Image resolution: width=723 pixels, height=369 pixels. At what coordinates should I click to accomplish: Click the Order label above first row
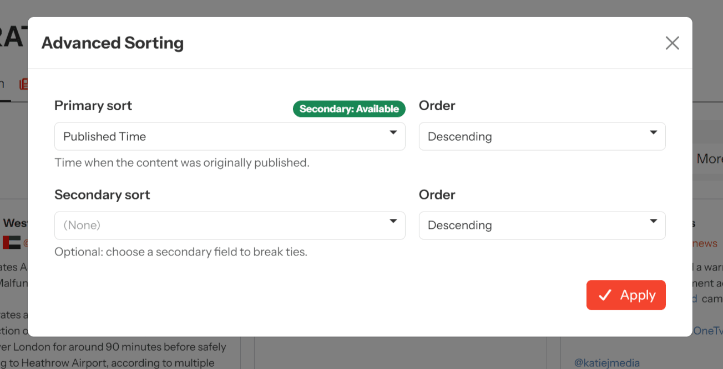tap(437, 106)
